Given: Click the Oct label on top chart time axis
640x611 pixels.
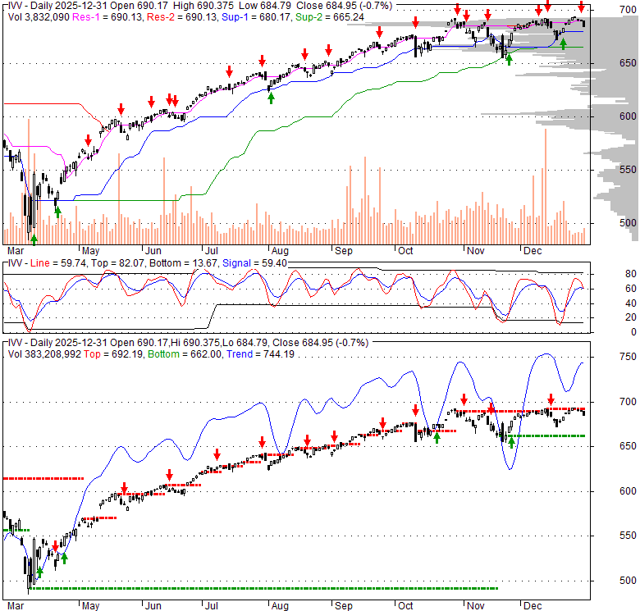Looking at the screenshot, I should coord(405,250).
